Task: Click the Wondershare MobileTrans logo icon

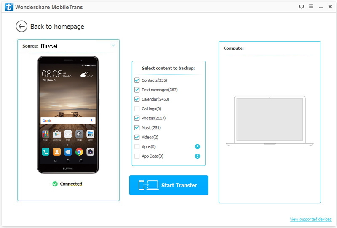Action: pos(9,7)
